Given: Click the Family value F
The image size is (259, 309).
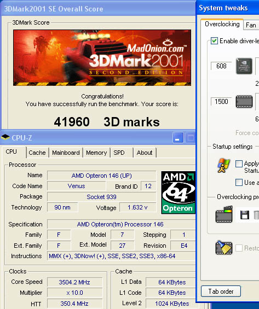Looking at the screenshot, I should coord(59,235).
